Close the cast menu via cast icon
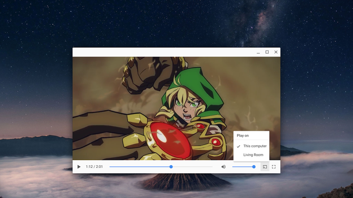353x198 pixels. coord(265,167)
